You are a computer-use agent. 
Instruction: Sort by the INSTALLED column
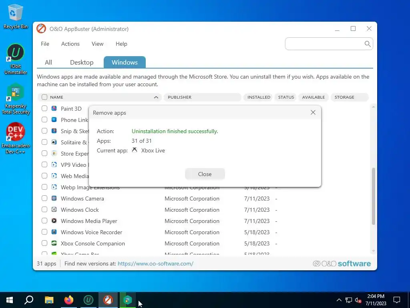click(x=259, y=97)
